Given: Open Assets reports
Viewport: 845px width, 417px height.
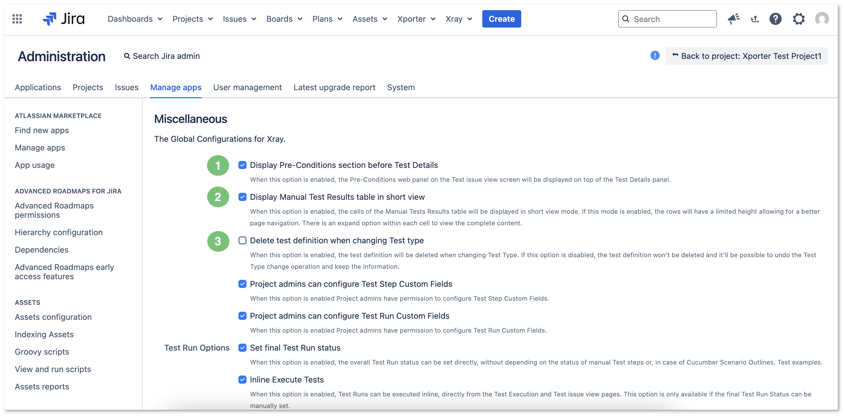Looking at the screenshot, I should pos(42,386).
